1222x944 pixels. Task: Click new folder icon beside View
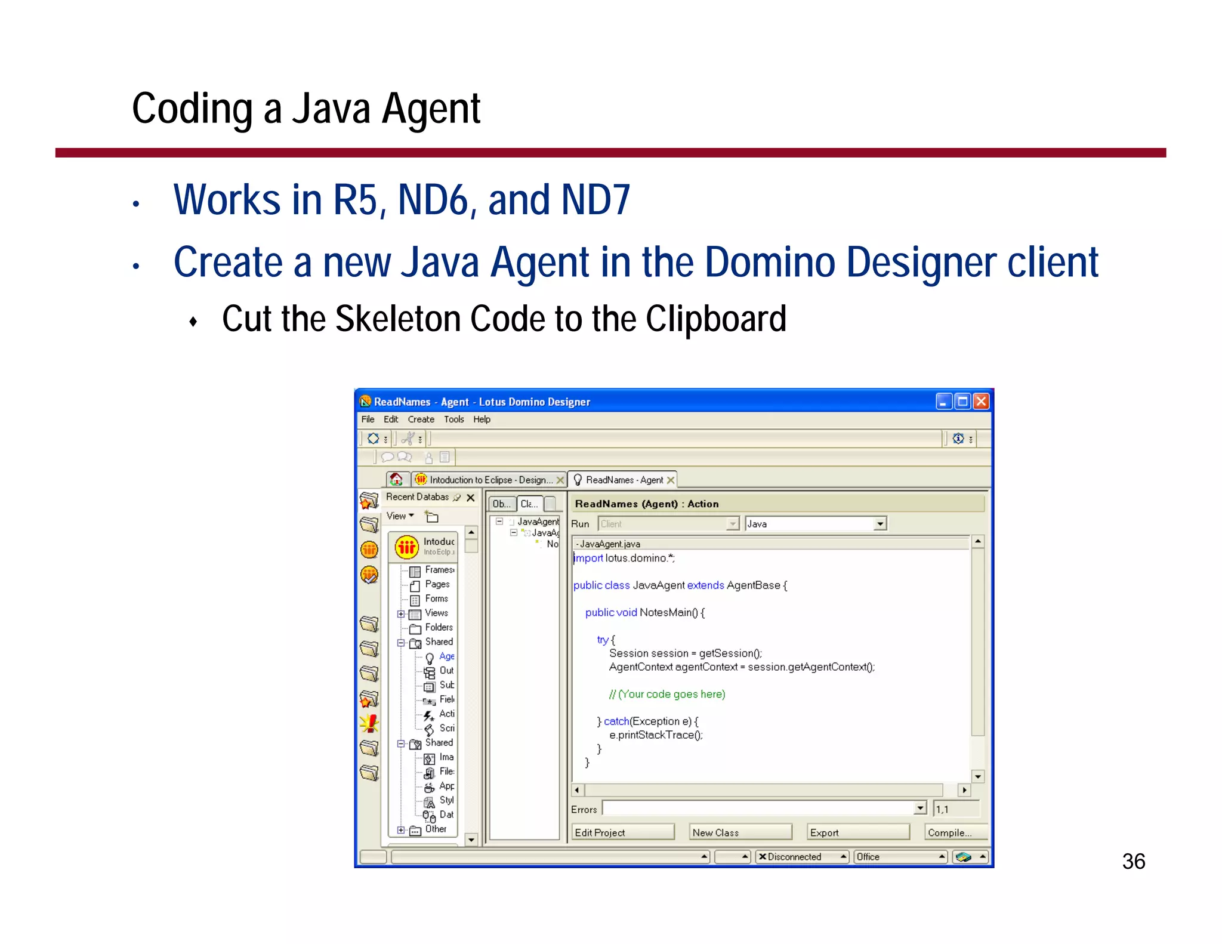pos(431,516)
